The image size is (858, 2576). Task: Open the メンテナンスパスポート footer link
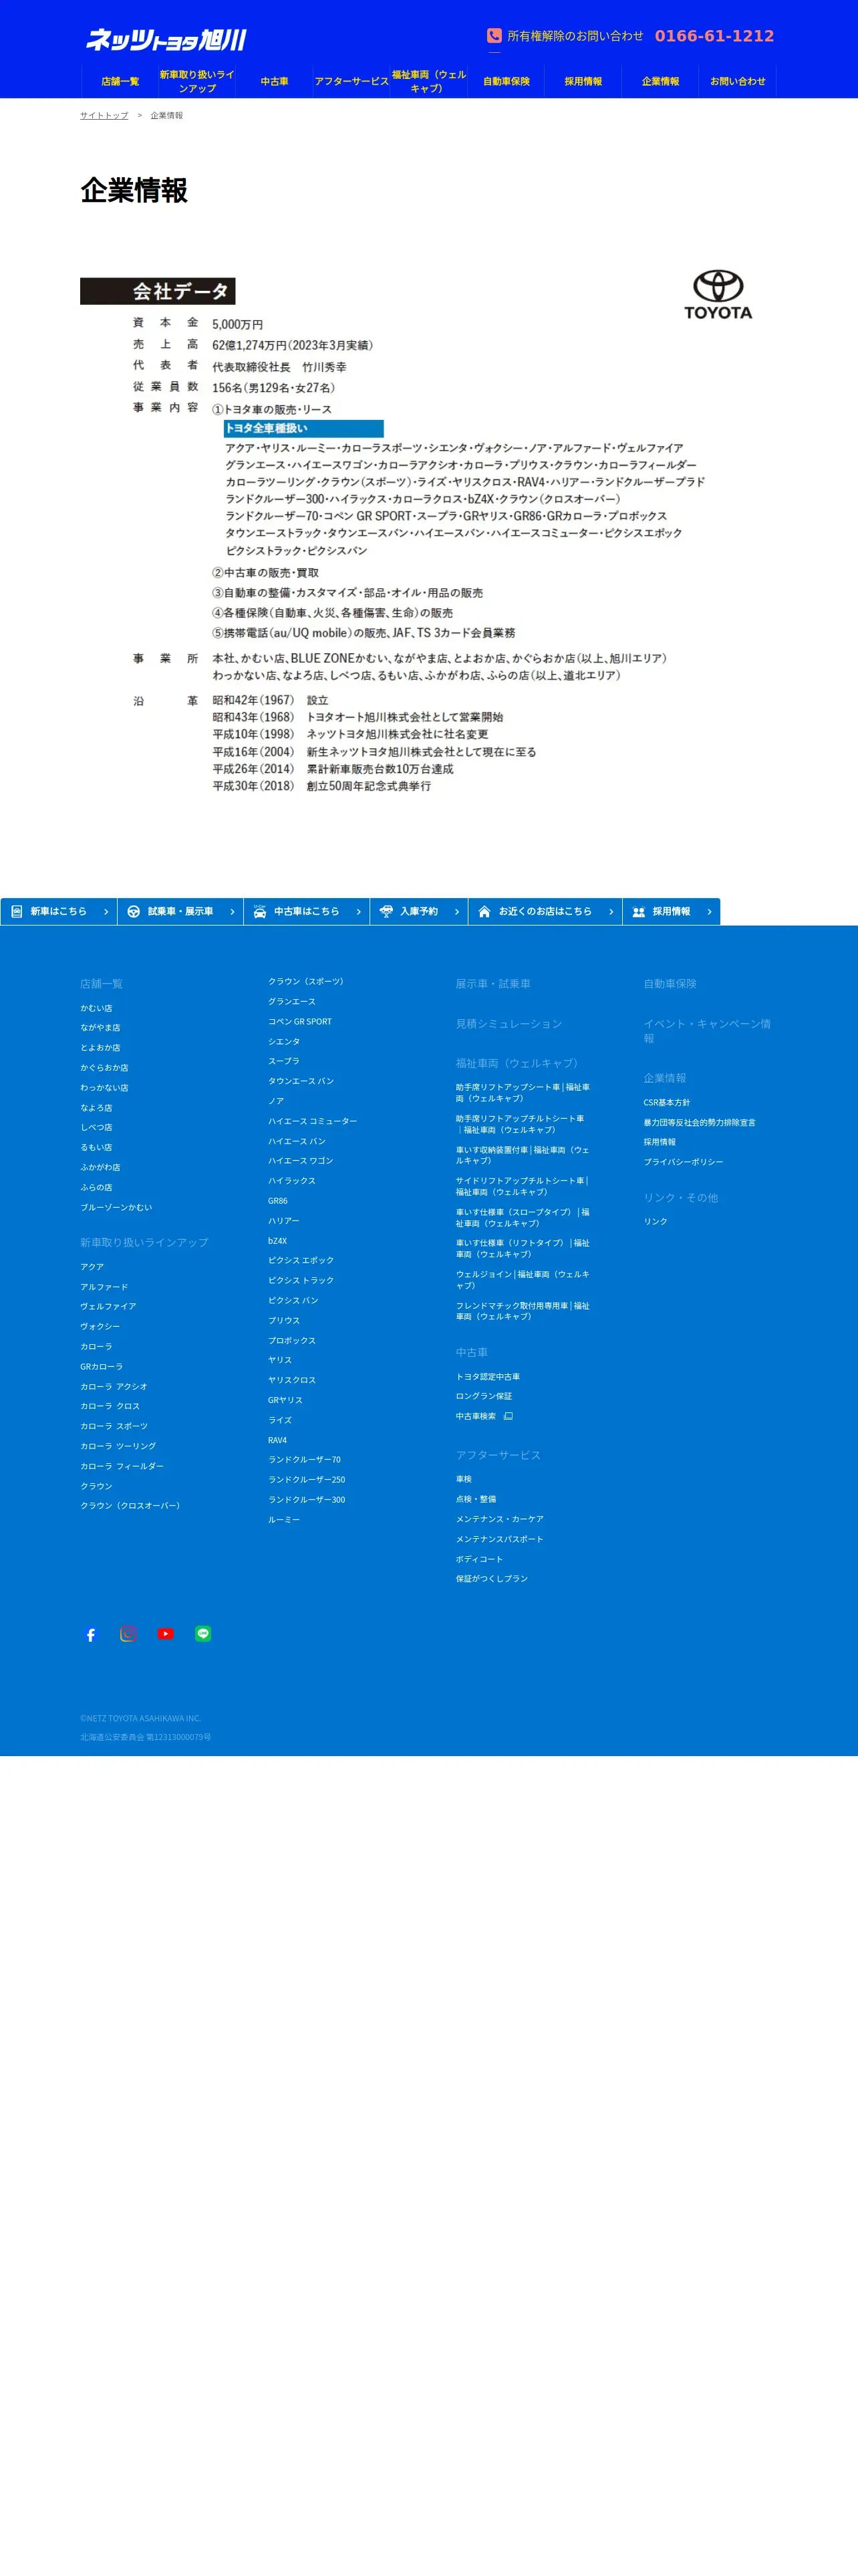(500, 1540)
